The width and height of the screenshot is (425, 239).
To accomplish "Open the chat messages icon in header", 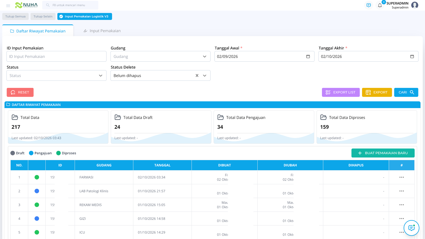I will 368,5.
